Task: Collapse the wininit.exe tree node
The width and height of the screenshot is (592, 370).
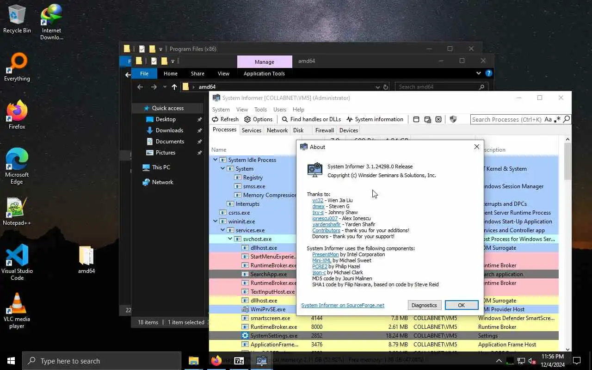Action: pos(215,221)
